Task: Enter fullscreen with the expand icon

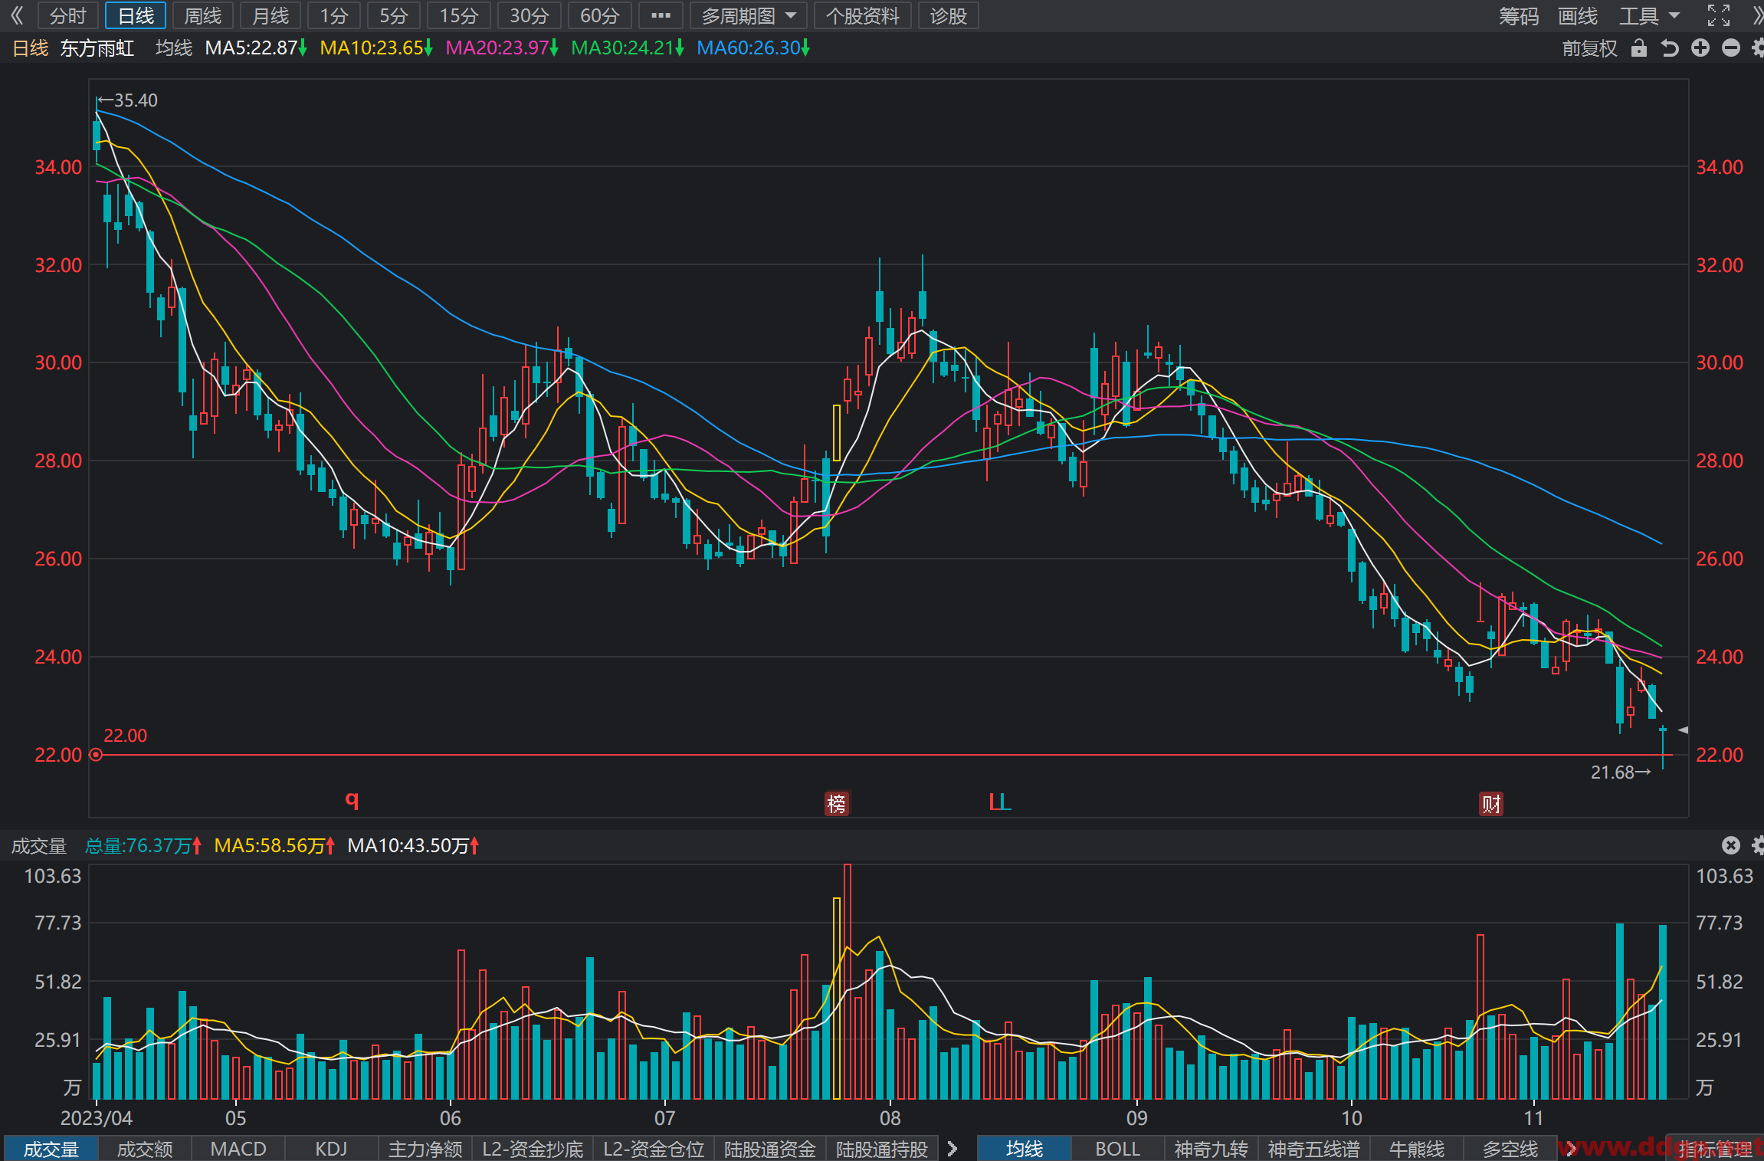Action: tap(1719, 15)
